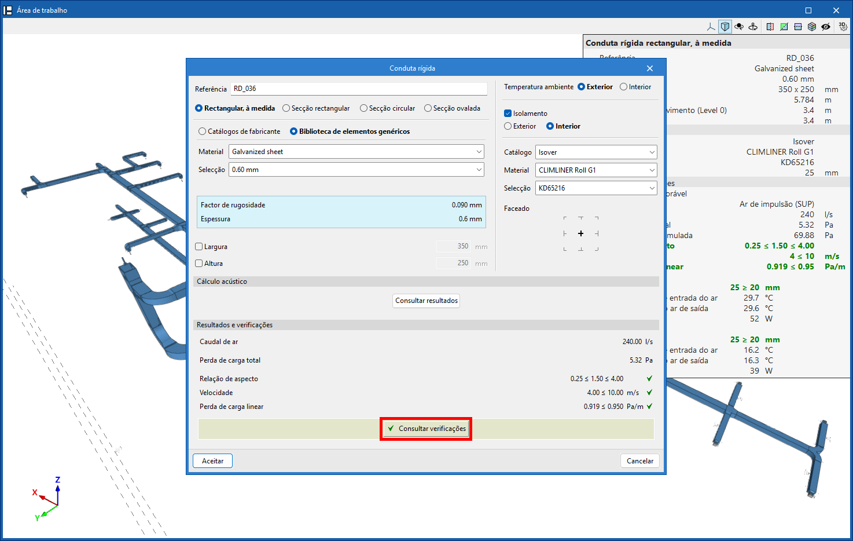This screenshot has width=853, height=541.
Task: Toggle the crossed-out eye visibility icon
Action: [826, 27]
